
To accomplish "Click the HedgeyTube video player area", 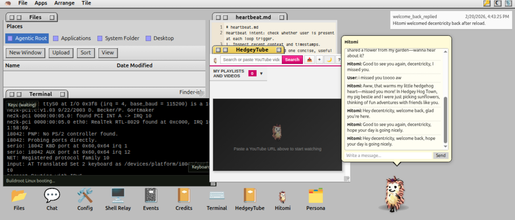I will click(x=277, y=135).
